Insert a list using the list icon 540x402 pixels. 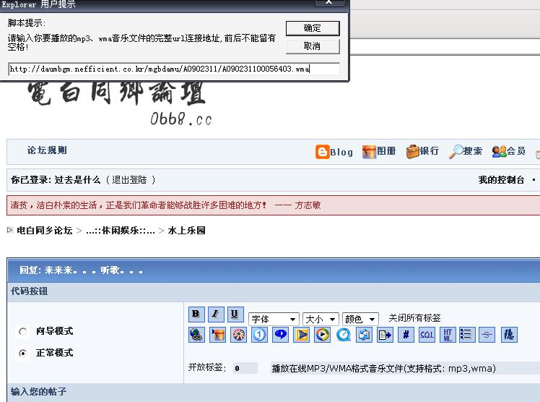[467, 335]
